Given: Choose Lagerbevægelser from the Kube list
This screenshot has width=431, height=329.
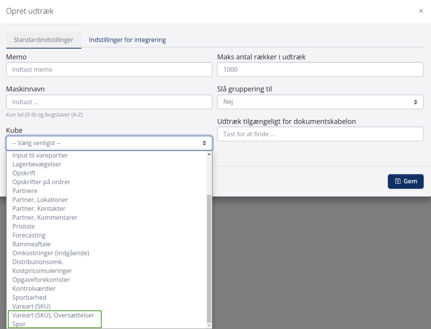Looking at the screenshot, I should (37, 164).
